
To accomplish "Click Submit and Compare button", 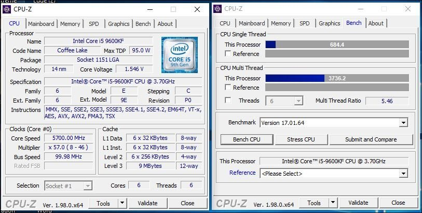I will coord(371,139).
